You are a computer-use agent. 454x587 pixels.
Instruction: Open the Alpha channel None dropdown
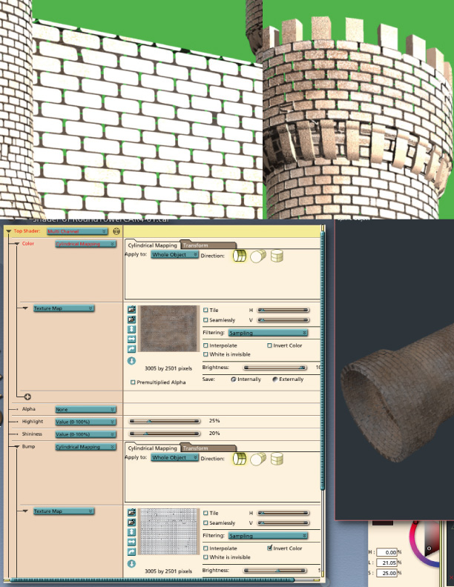[86, 410]
